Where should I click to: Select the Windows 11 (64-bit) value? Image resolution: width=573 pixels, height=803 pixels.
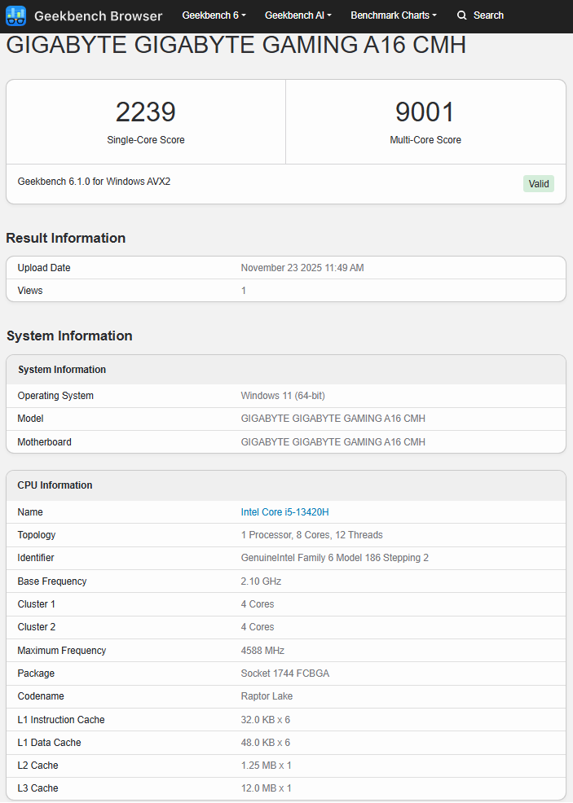[283, 396]
